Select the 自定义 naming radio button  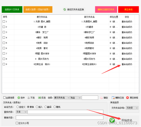[x=18, y=107]
